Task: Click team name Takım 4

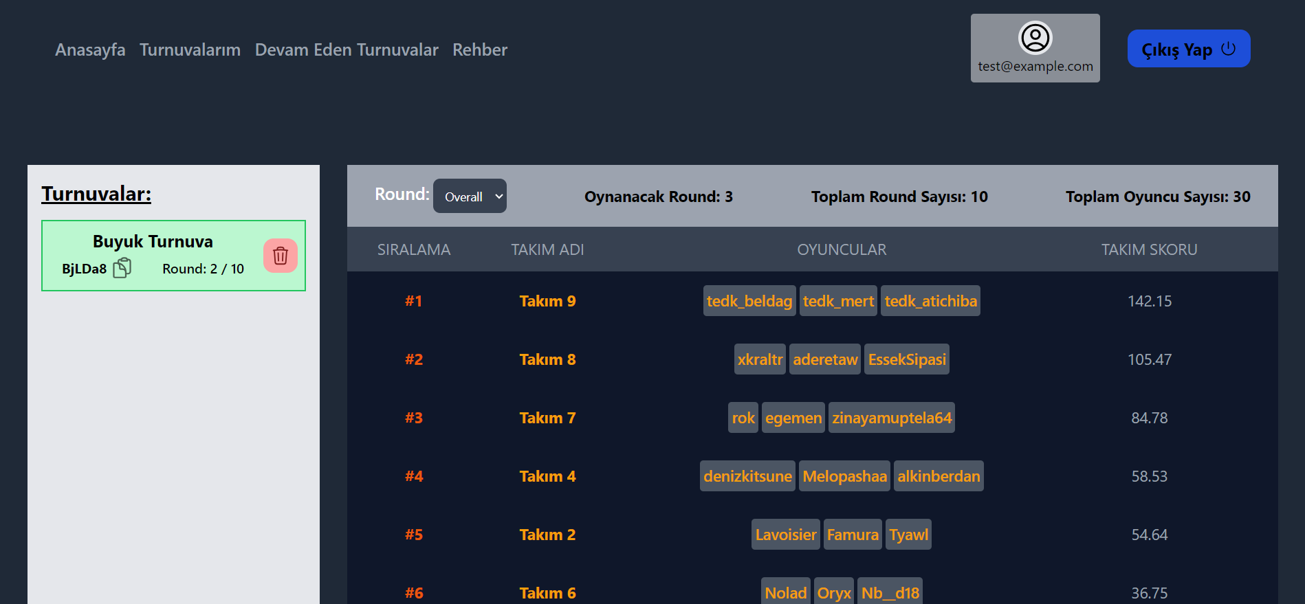Action: (x=547, y=476)
